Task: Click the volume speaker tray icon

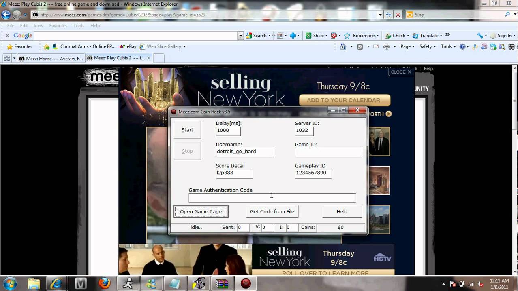Action: [480, 284]
